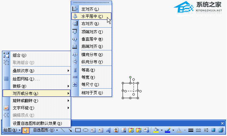Click the submenu's dotted tear-off handle
This screenshot has height=136, width=227.
[91, 3]
